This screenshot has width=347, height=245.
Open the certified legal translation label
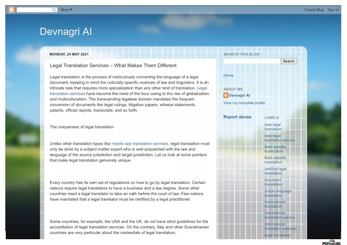coord(276,171)
